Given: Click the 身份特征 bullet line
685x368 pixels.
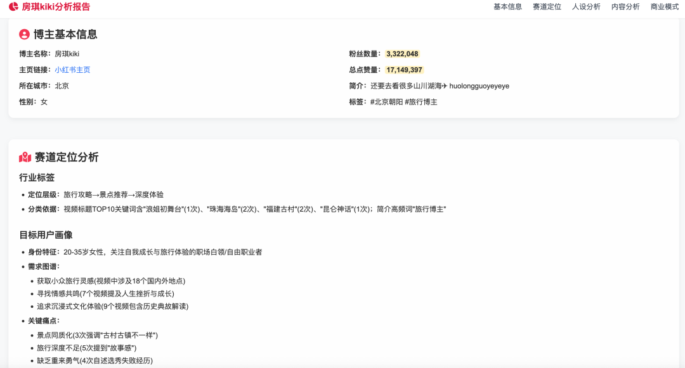Looking at the screenshot, I should pyautogui.click(x=145, y=252).
